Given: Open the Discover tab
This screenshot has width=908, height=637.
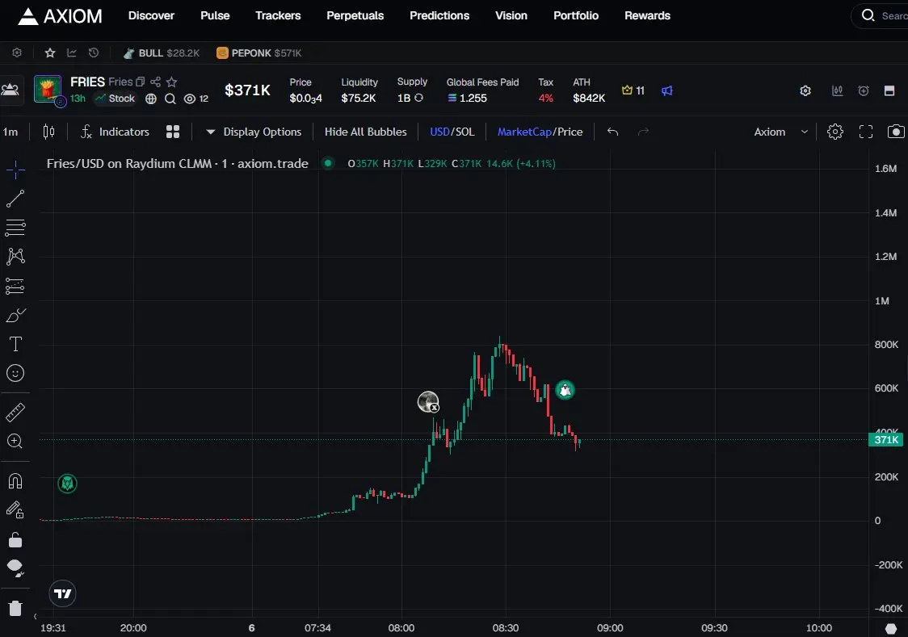Looking at the screenshot, I should pos(151,15).
